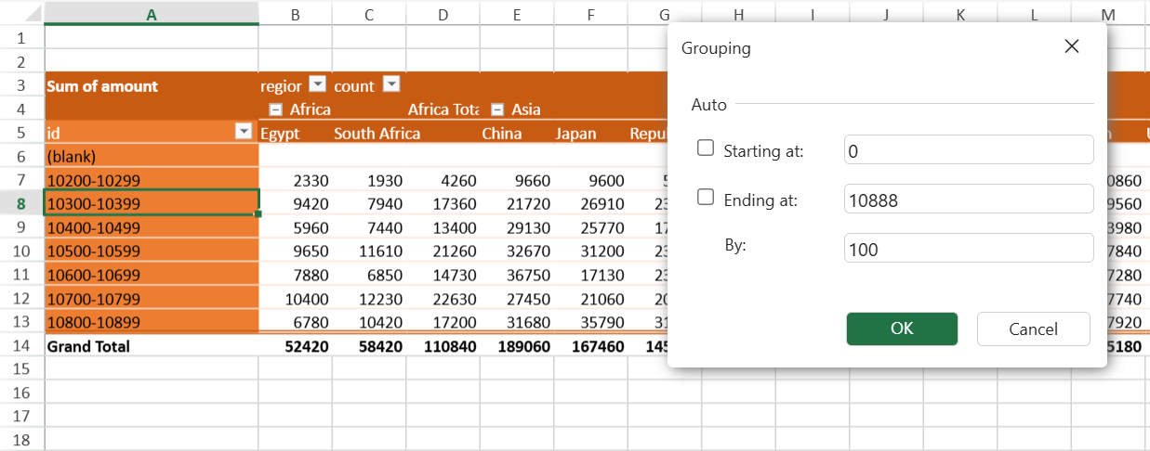Collapse the Asia group
This screenshot has height=451, width=1150.
pyautogui.click(x=497, y=109)
